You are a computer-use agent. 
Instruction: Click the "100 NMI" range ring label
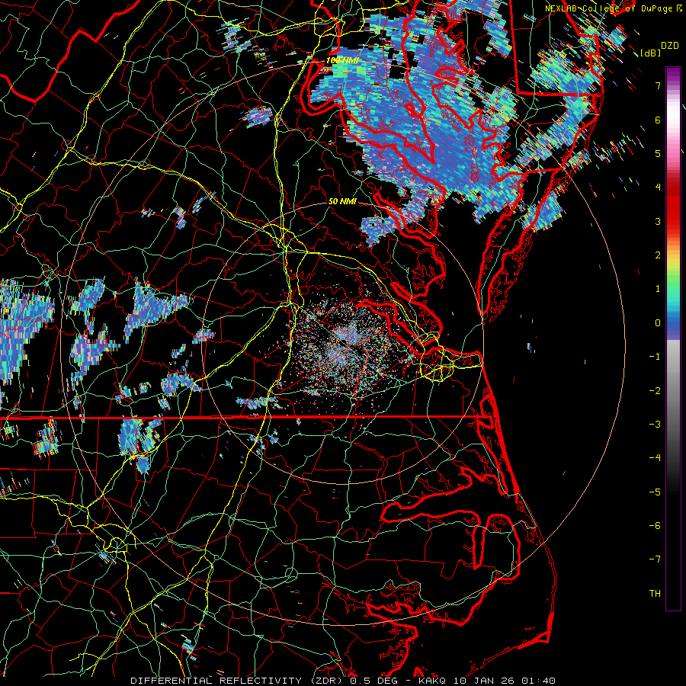[341, 60]
